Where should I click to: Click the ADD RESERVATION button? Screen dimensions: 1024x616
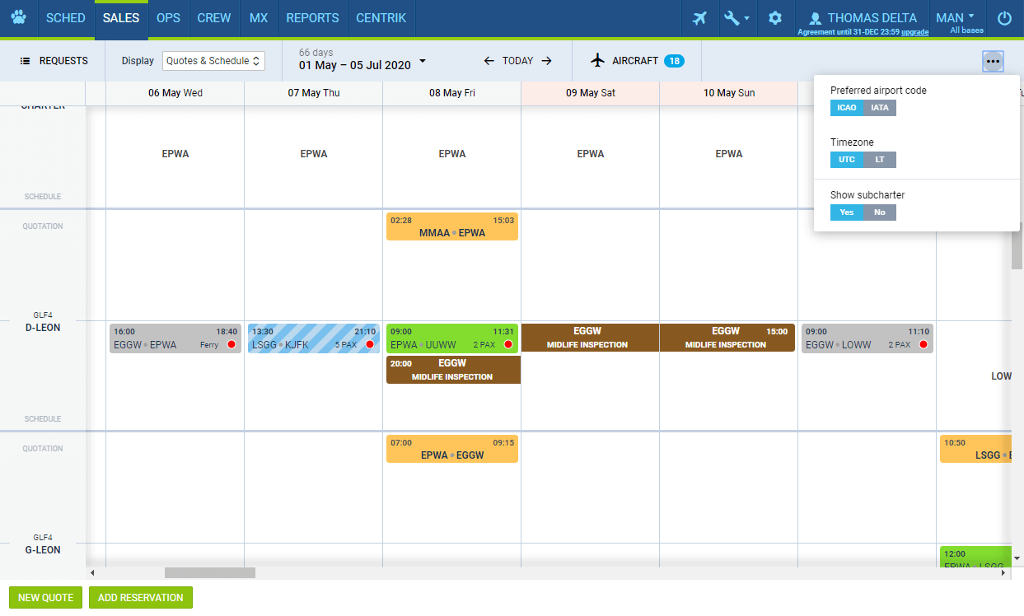(x=141, y=598)
